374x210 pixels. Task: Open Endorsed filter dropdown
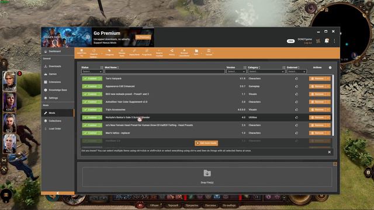(x=296, y=71)
